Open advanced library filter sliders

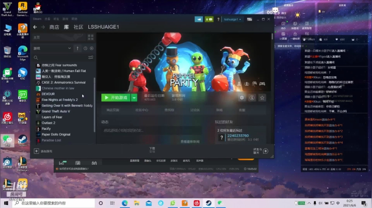click(90, 58)
